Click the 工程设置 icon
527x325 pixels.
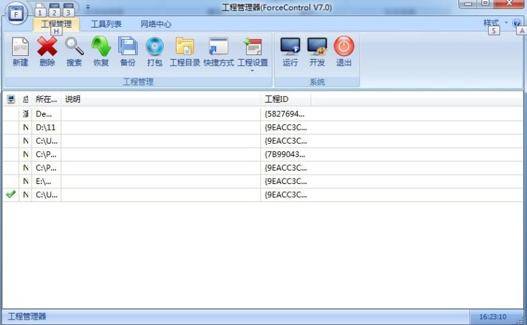(x=252, y=46)
